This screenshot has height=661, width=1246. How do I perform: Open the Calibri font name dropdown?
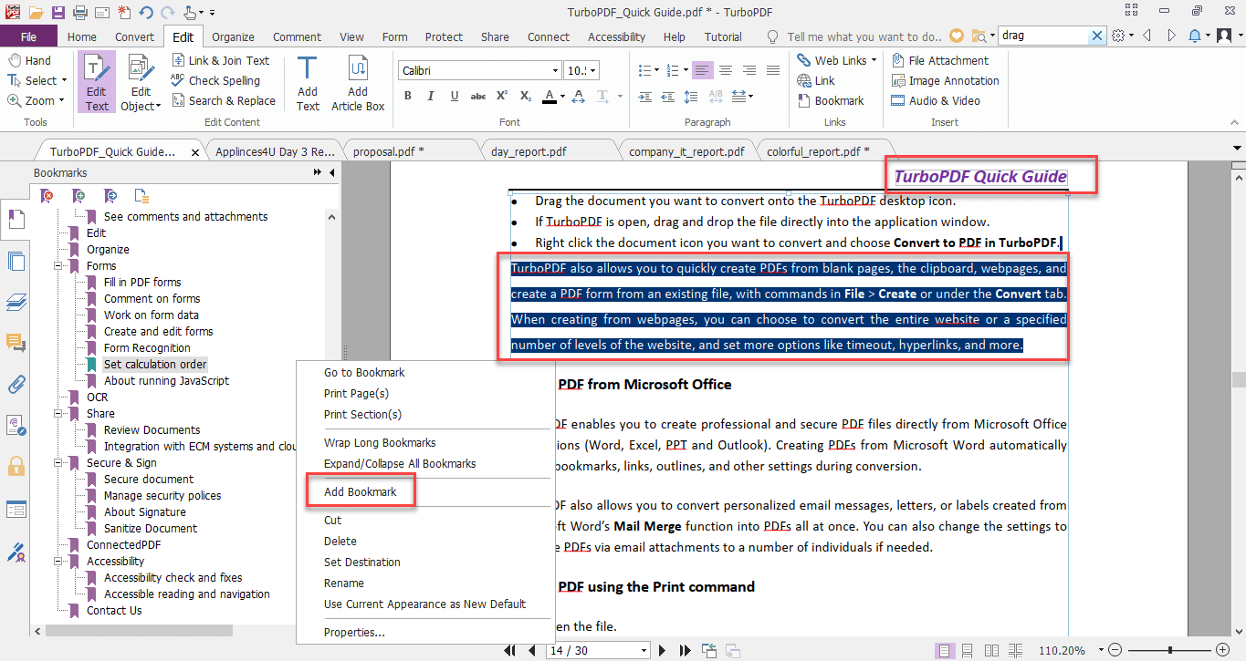click(554, 70)
